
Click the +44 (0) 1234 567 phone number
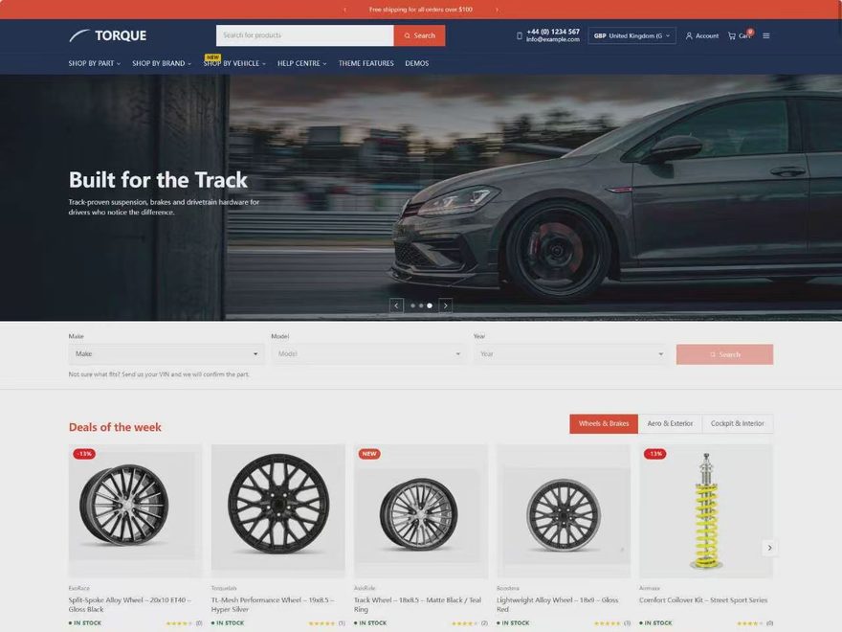click(553, 32)
